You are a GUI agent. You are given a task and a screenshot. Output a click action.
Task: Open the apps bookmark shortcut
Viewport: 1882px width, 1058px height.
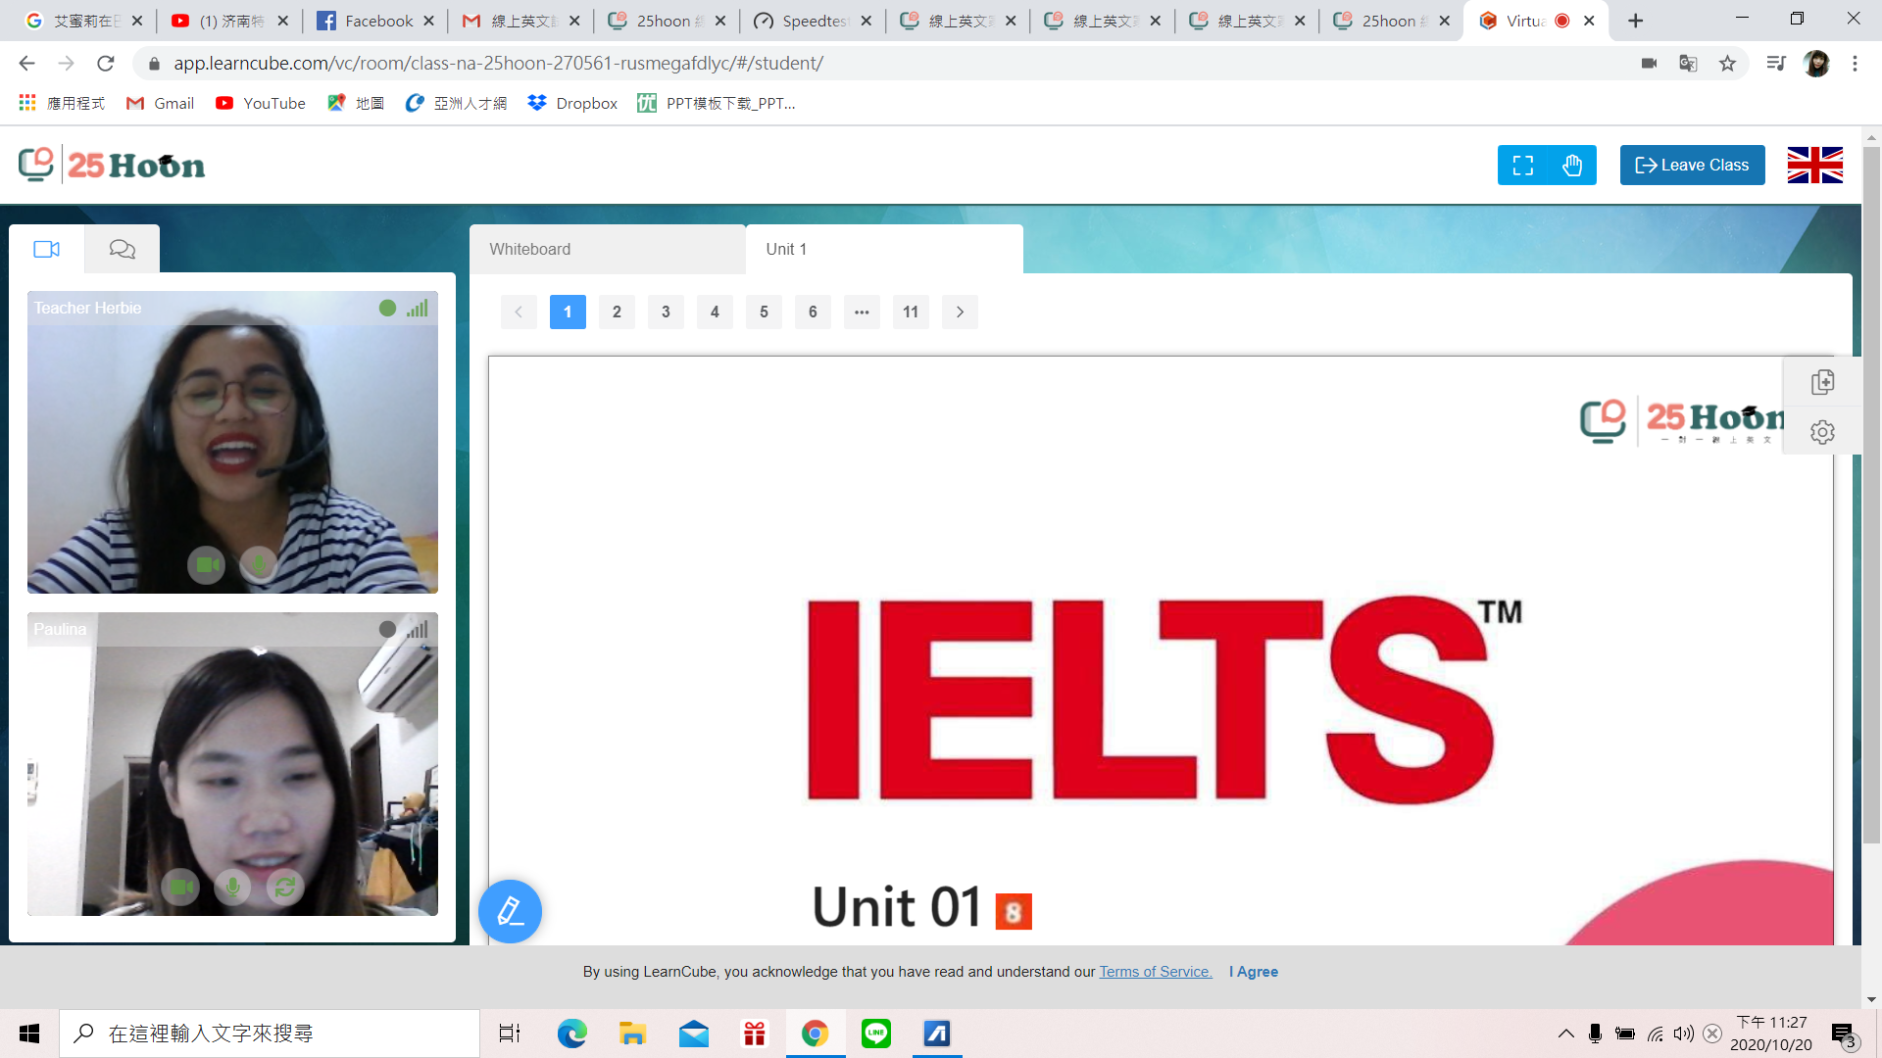[x=61, y=103]
